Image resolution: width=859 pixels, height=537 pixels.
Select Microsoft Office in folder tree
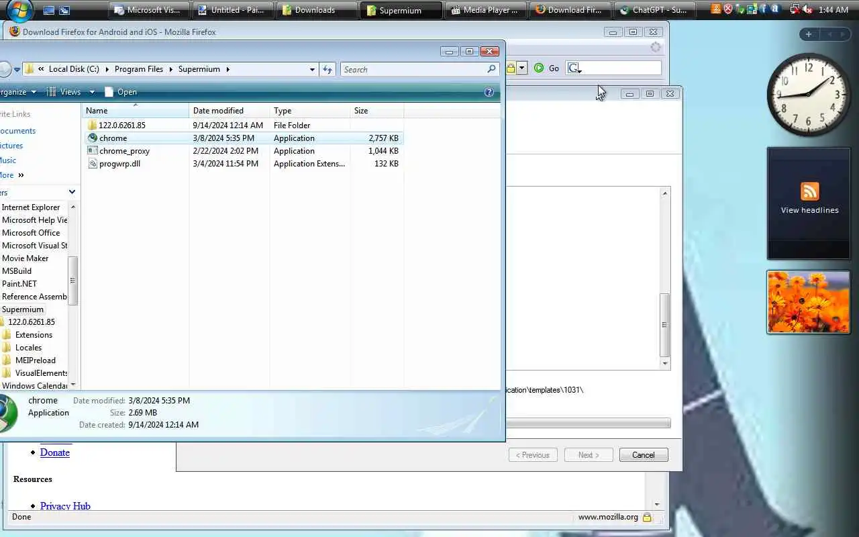pos(31,233)
